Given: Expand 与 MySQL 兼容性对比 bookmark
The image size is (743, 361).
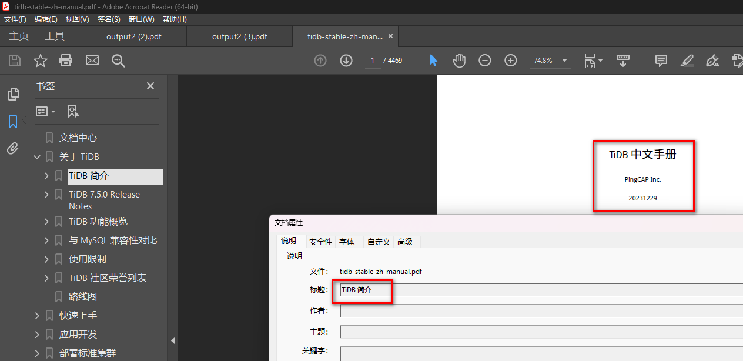Looking at the screenshot, I should [x=46, y=240].
